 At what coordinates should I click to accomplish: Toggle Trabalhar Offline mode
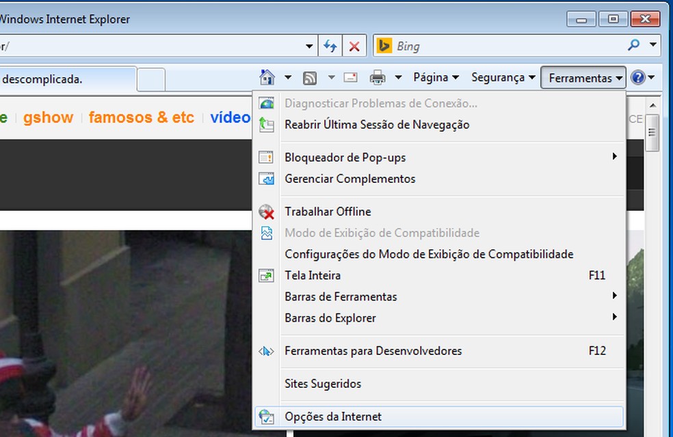[x=328, y=211]
